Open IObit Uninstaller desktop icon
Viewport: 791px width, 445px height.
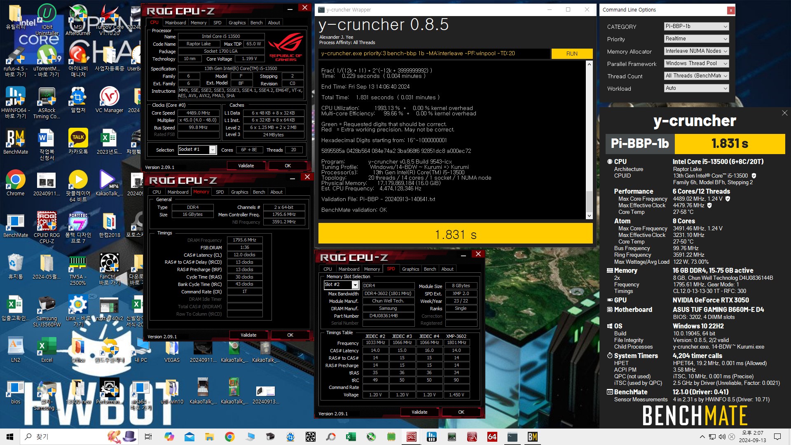point(47,20)
